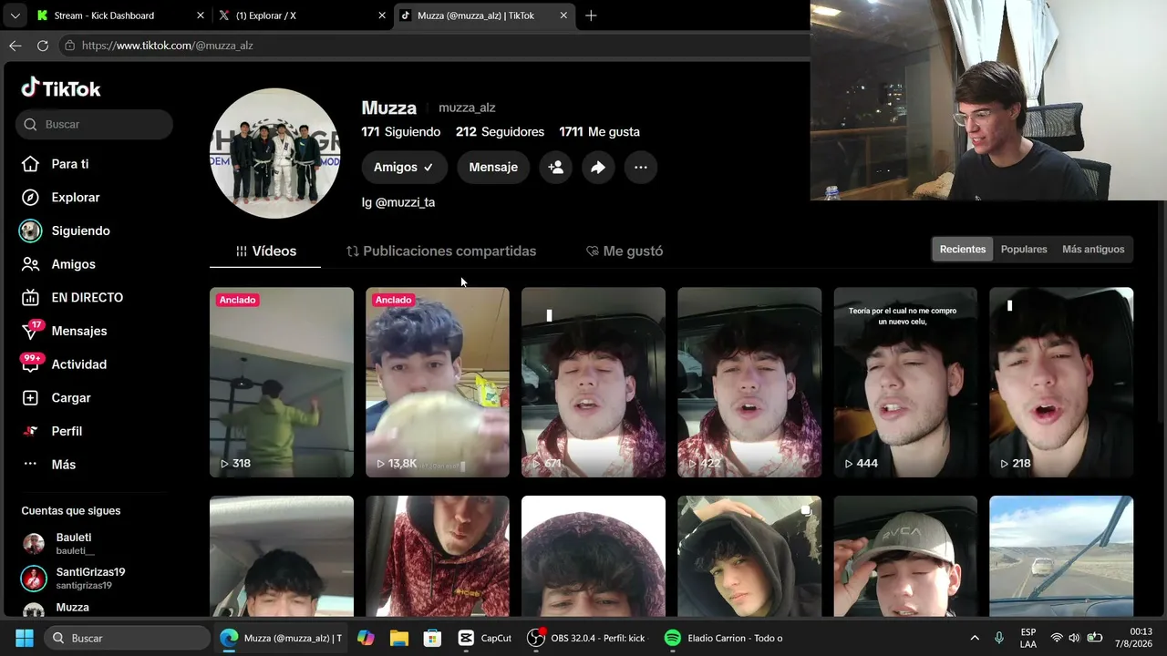Image resolution: width=1167 pixels, height=656 pixels.
Task: Open the ESP LAA language selector
Action: (x=1028, y=638)
